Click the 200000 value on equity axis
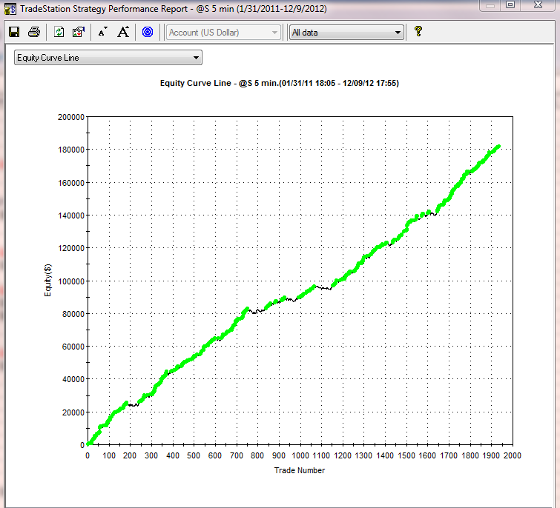560x508 pixels. pos(70,117)
